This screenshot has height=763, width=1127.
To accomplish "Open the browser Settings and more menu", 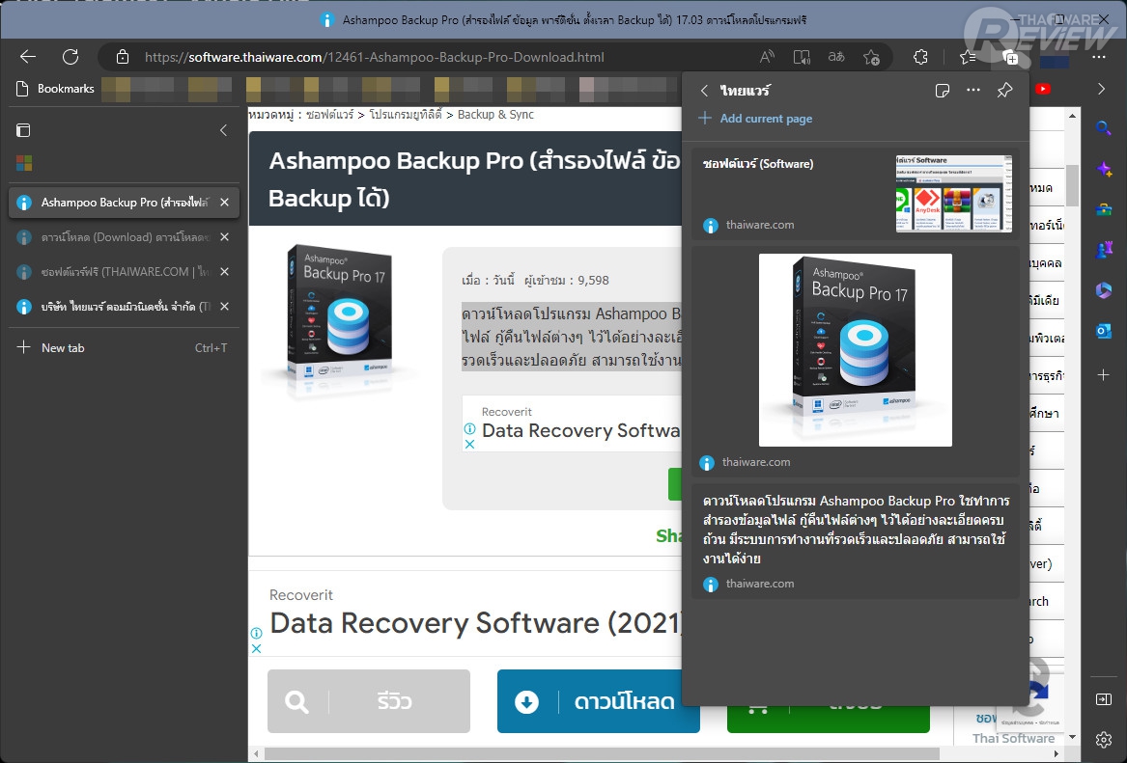I will pos(1099,57).
